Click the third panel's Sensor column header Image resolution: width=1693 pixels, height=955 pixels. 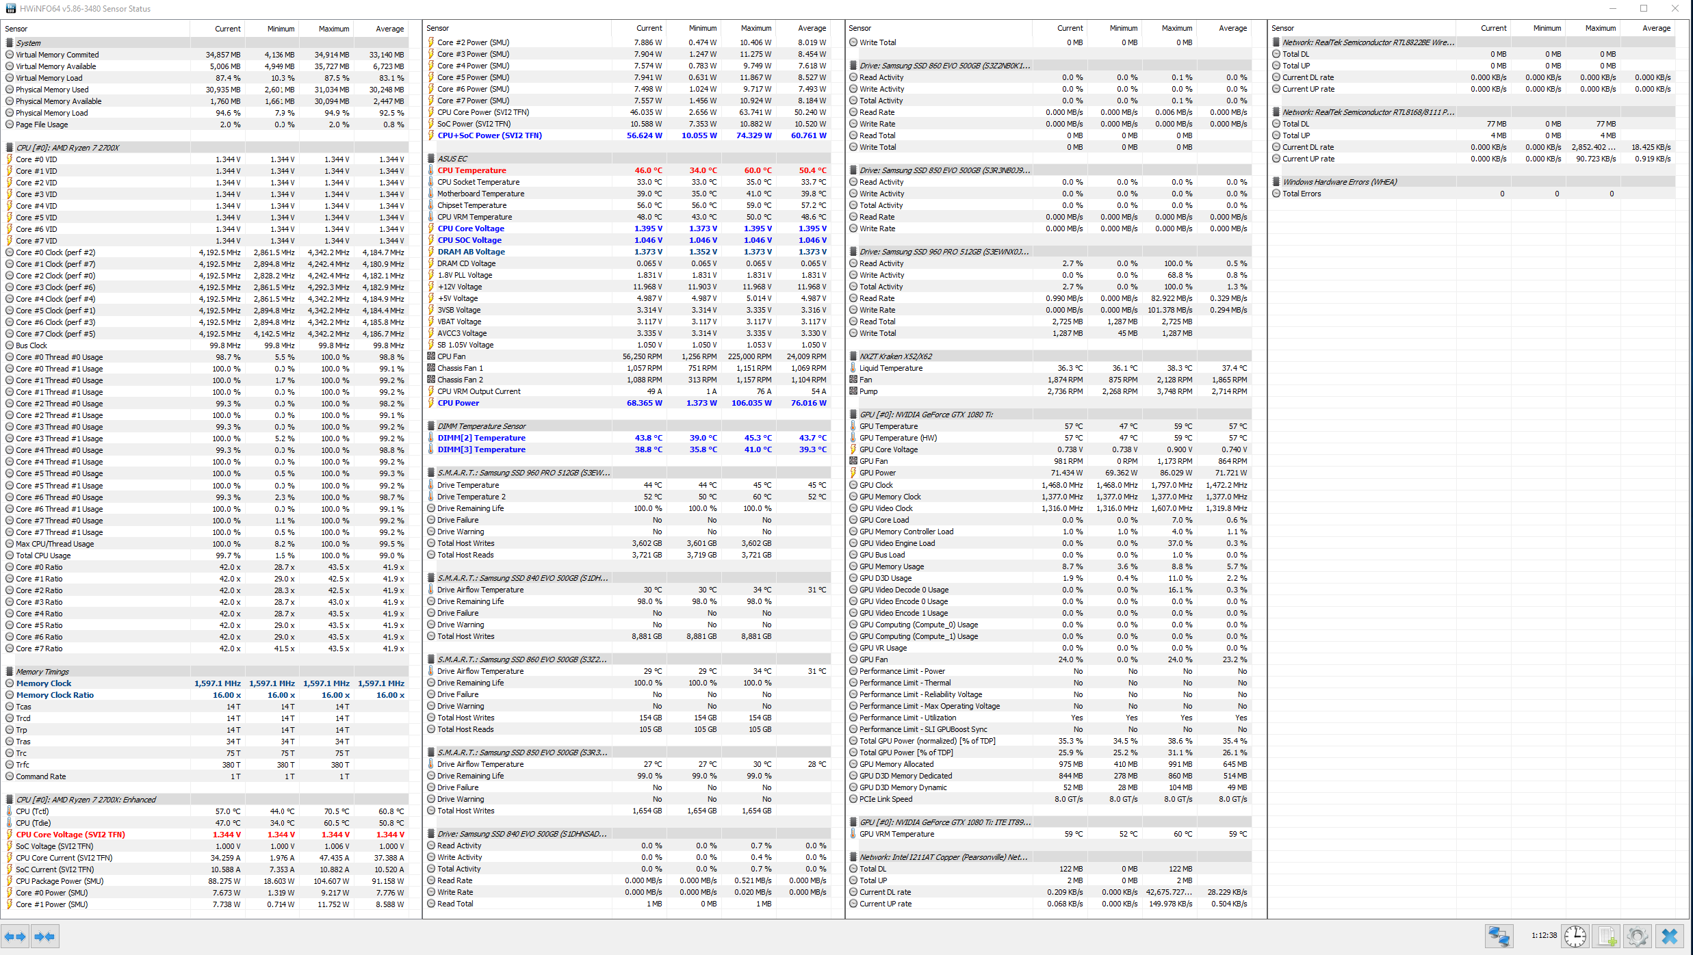pos(860,28)
